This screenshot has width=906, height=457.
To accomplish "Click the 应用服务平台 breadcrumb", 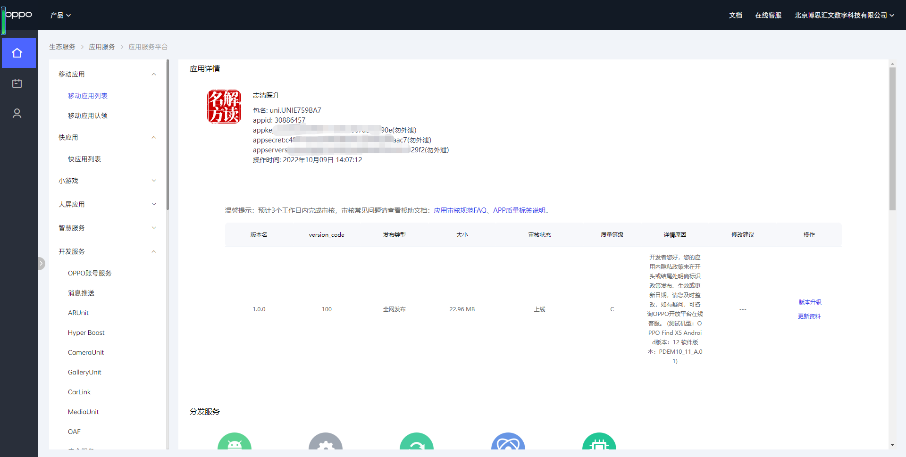I will tap(148, 47).
